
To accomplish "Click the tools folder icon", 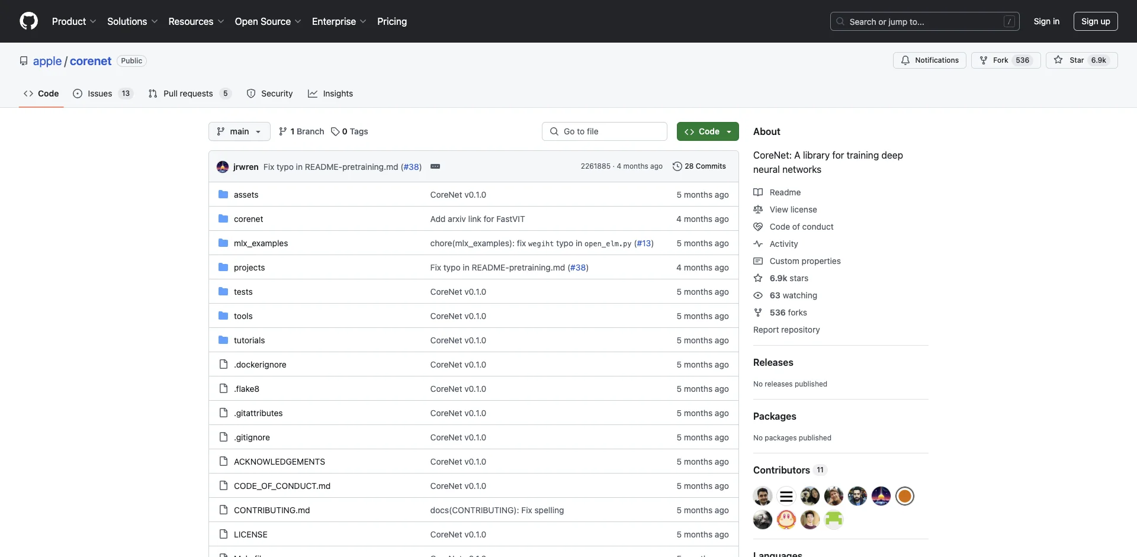I will [223, 315].
